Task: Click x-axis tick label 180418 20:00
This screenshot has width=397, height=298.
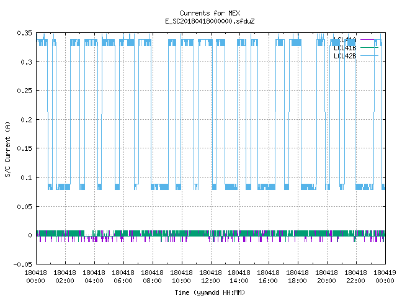Action: (326, 276)
